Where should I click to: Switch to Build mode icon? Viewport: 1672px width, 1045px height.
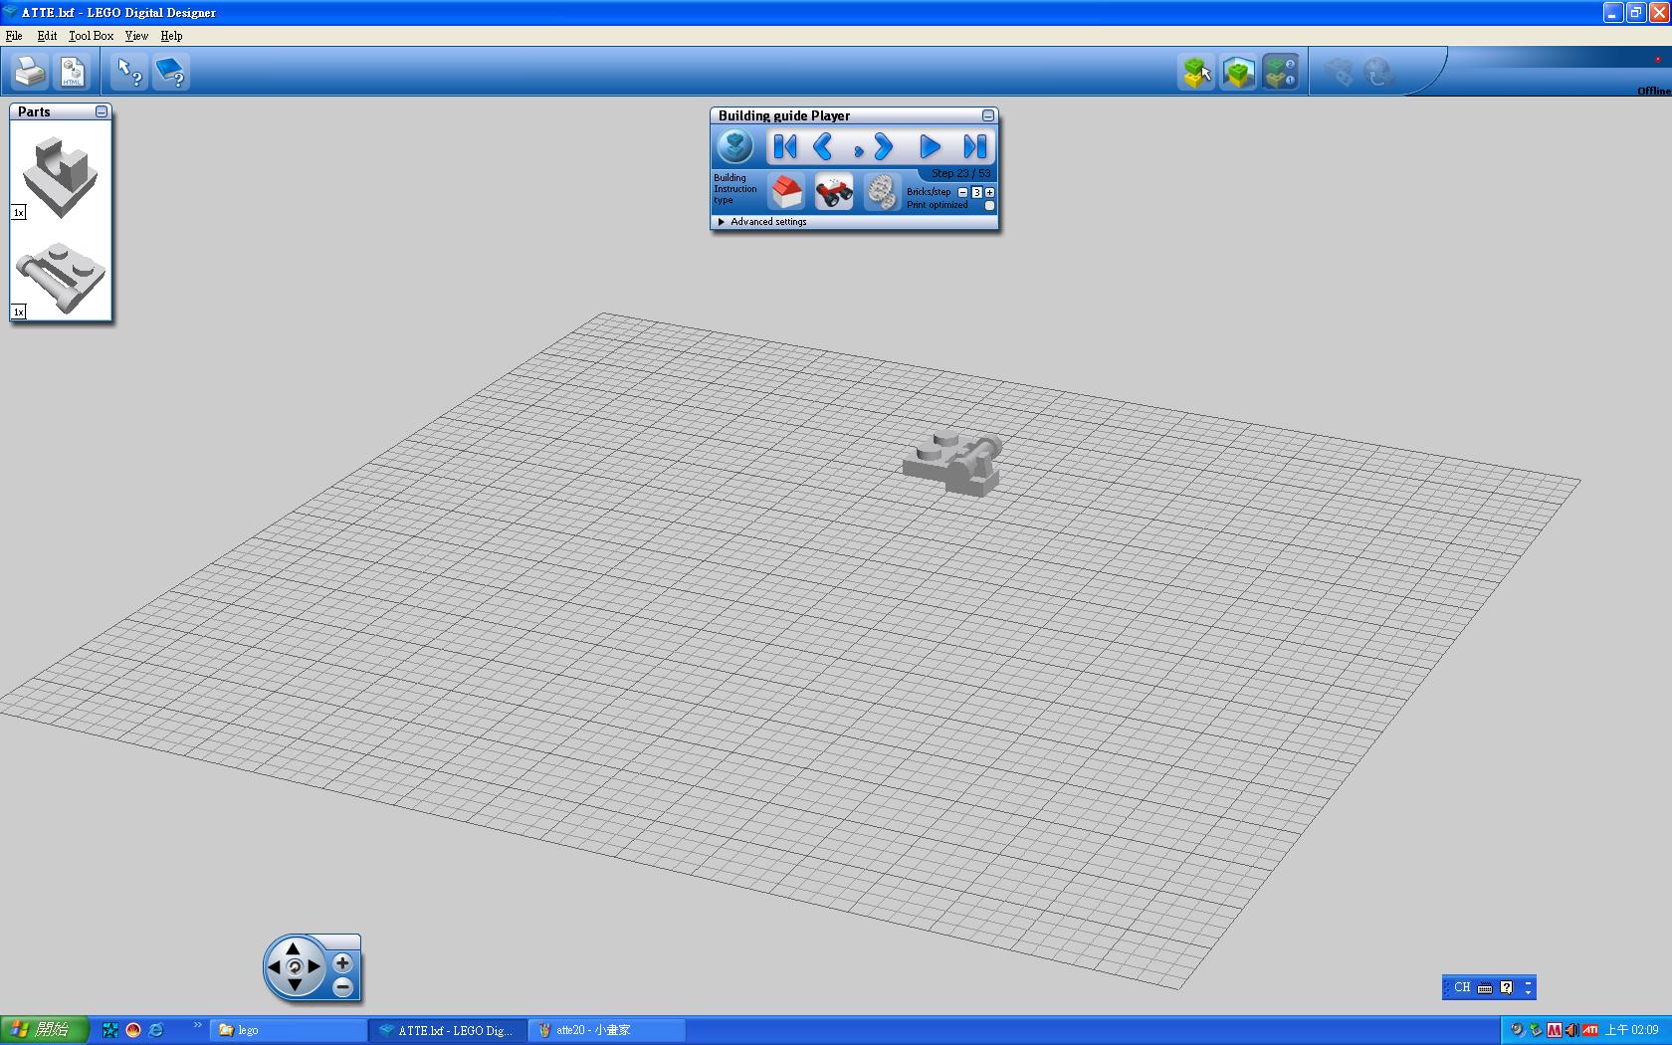(x=1196, y=72)
